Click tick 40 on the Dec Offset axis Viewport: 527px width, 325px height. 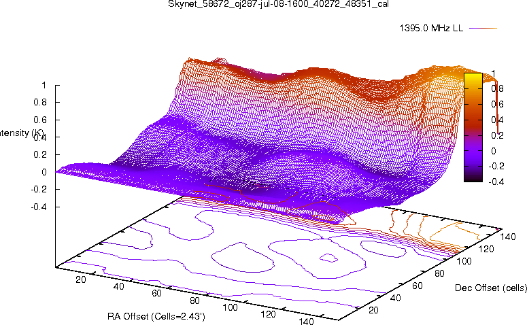[x=395, y=298]
